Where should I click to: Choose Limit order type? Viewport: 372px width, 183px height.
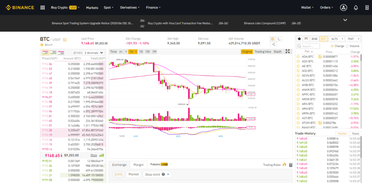coord(118,174)
